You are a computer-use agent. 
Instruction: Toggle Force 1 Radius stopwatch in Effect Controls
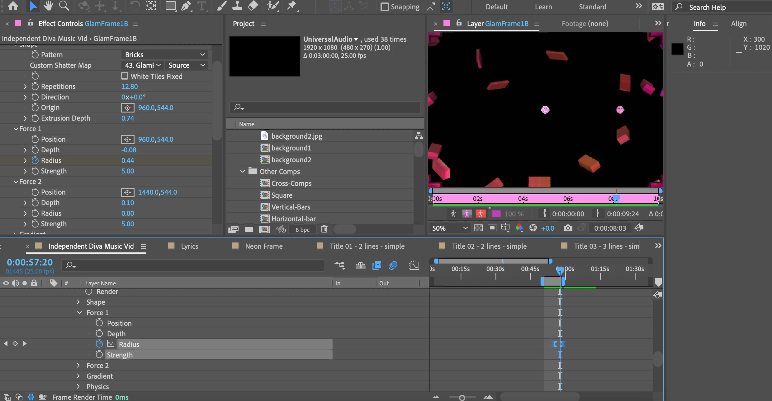pyautogui.click(x=35, y=160)
